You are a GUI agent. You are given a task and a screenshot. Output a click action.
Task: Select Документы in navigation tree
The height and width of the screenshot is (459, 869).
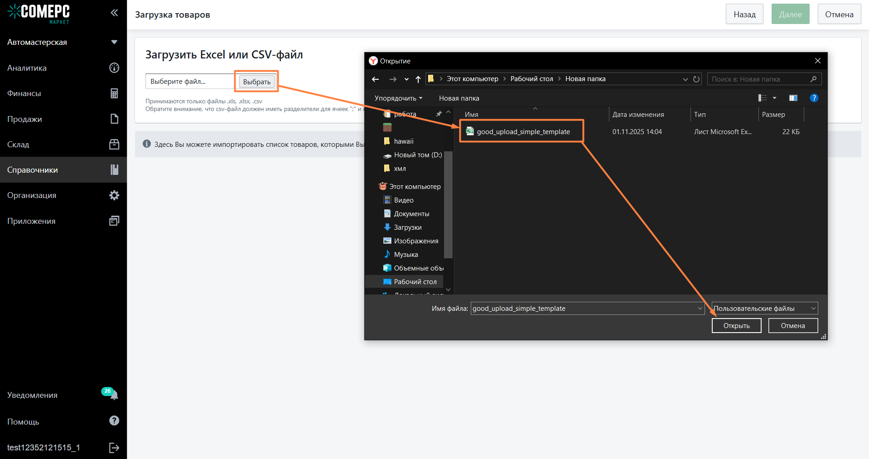tap(411, 214)
